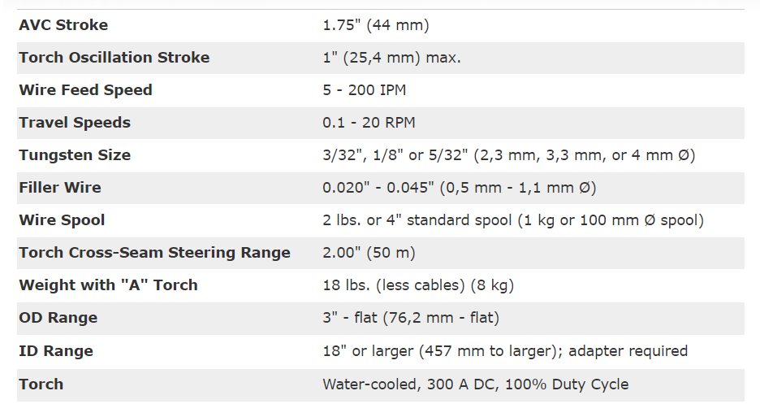Select the 1.75" (44 mm) value
The height and width of the screenshot is (417, 760).
click(x=376, y=25)
